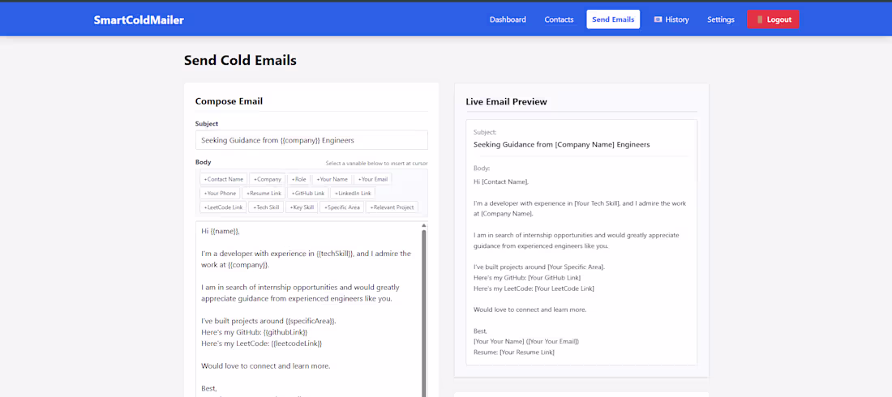Click preview line 'Would love to connect and learn more.'
Image resolution: width=892 pixels, height=397 pixels.
point(530,309)
